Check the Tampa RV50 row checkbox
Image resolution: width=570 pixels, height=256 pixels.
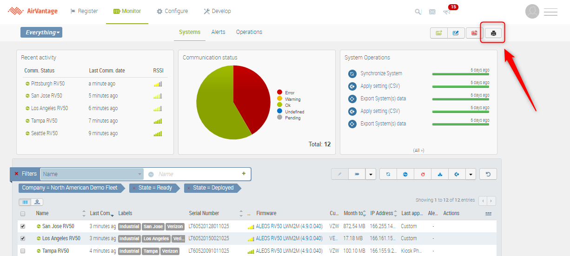[23, 251]
